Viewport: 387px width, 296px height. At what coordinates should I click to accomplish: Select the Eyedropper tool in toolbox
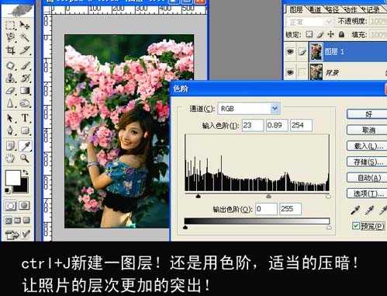tap(25, 146)
